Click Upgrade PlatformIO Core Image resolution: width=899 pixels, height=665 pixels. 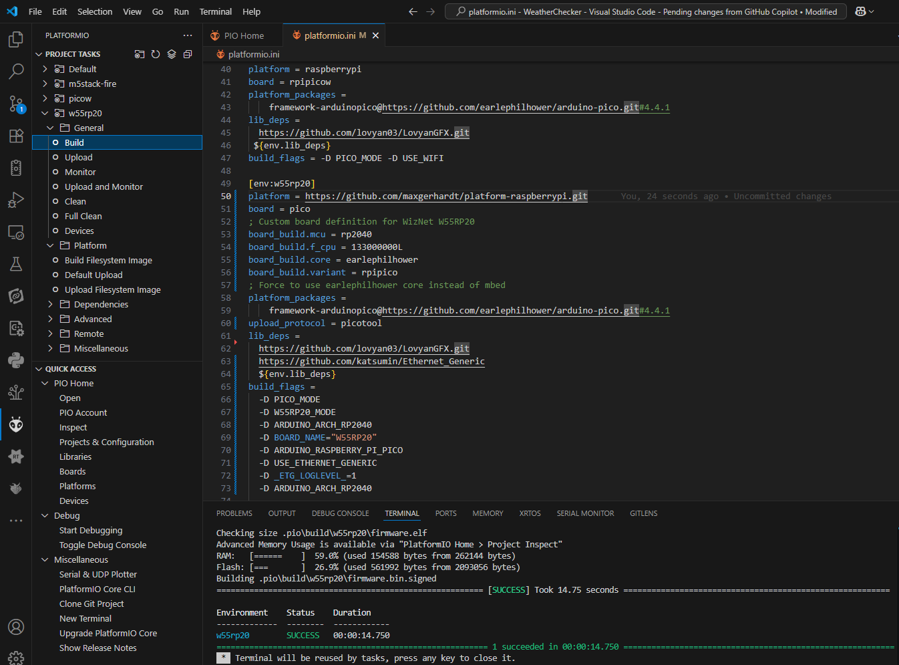[108, 633]
